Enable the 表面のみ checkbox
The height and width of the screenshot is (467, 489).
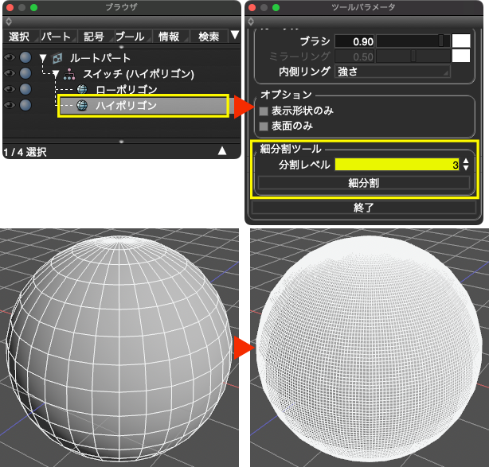point(264,126)
